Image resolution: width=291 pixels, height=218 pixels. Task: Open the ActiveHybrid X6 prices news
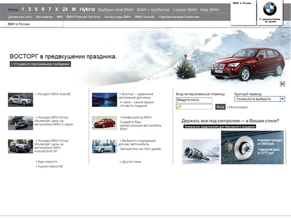pos(51,146)
